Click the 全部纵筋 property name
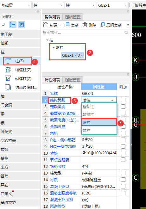The width and height of the screenshot is (146, 209). click(58, 126)
